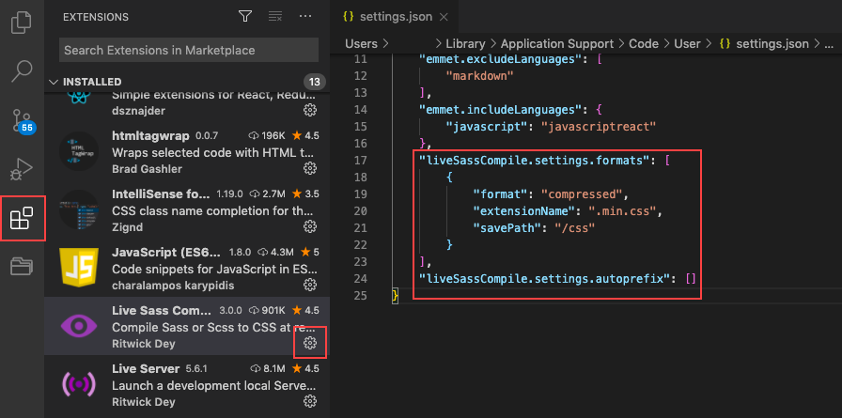The height and width of the screenshot is (418, 842).
Task: Select the Extensions icon in activity bar
Action: (x=22, y=220)
